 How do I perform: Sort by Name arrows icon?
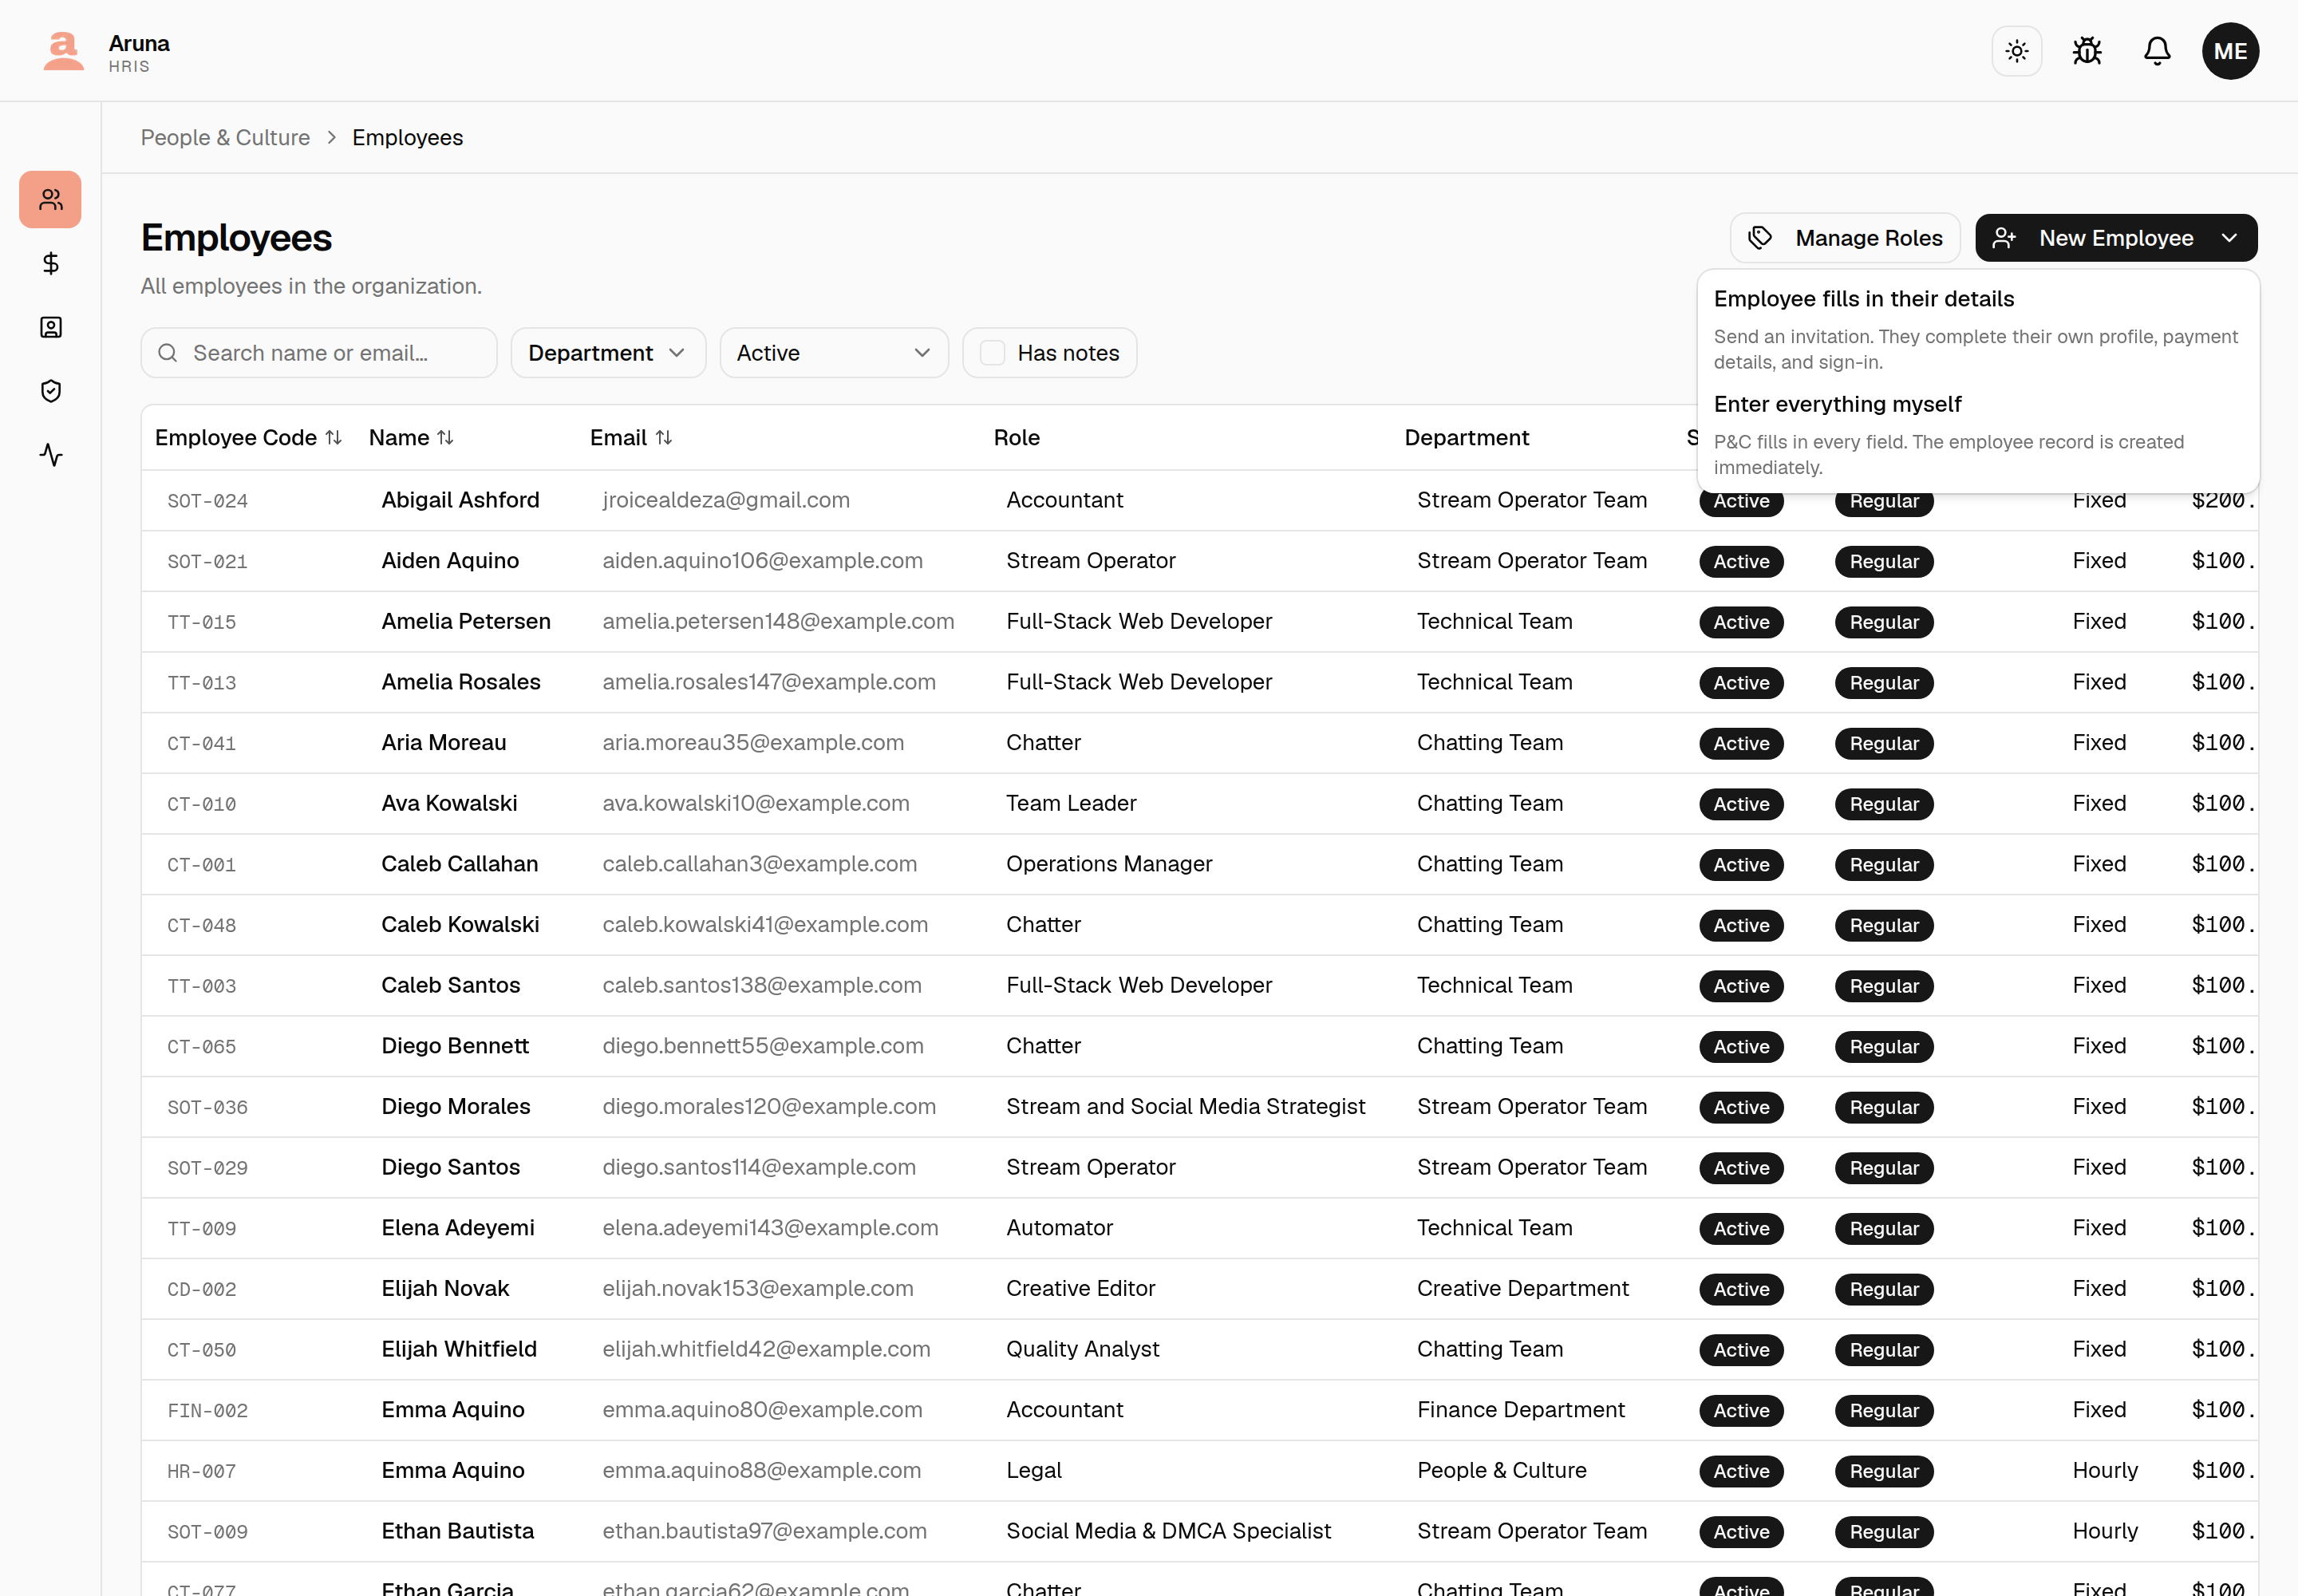(x=446, y=438)
